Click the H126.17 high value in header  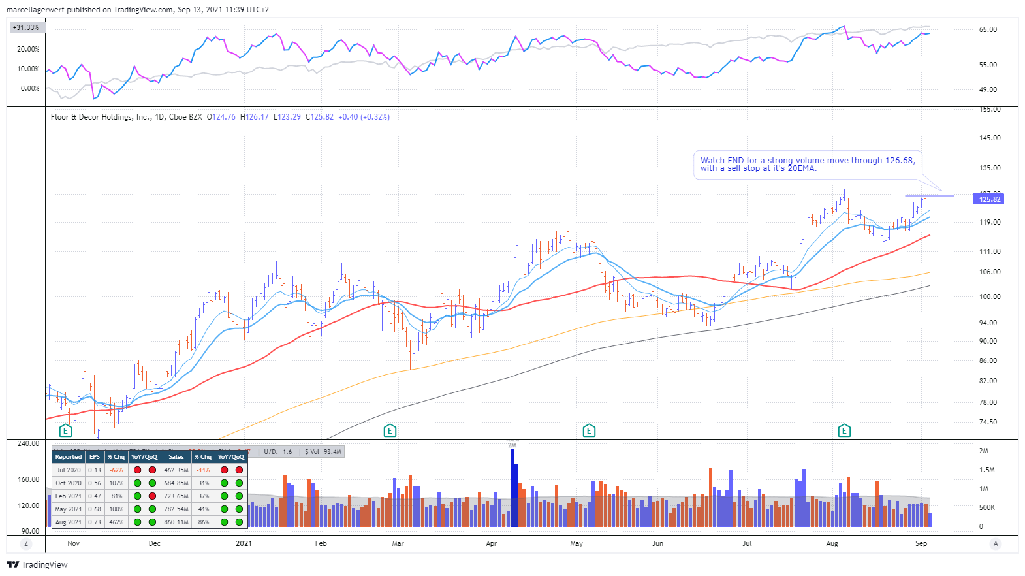255,117
